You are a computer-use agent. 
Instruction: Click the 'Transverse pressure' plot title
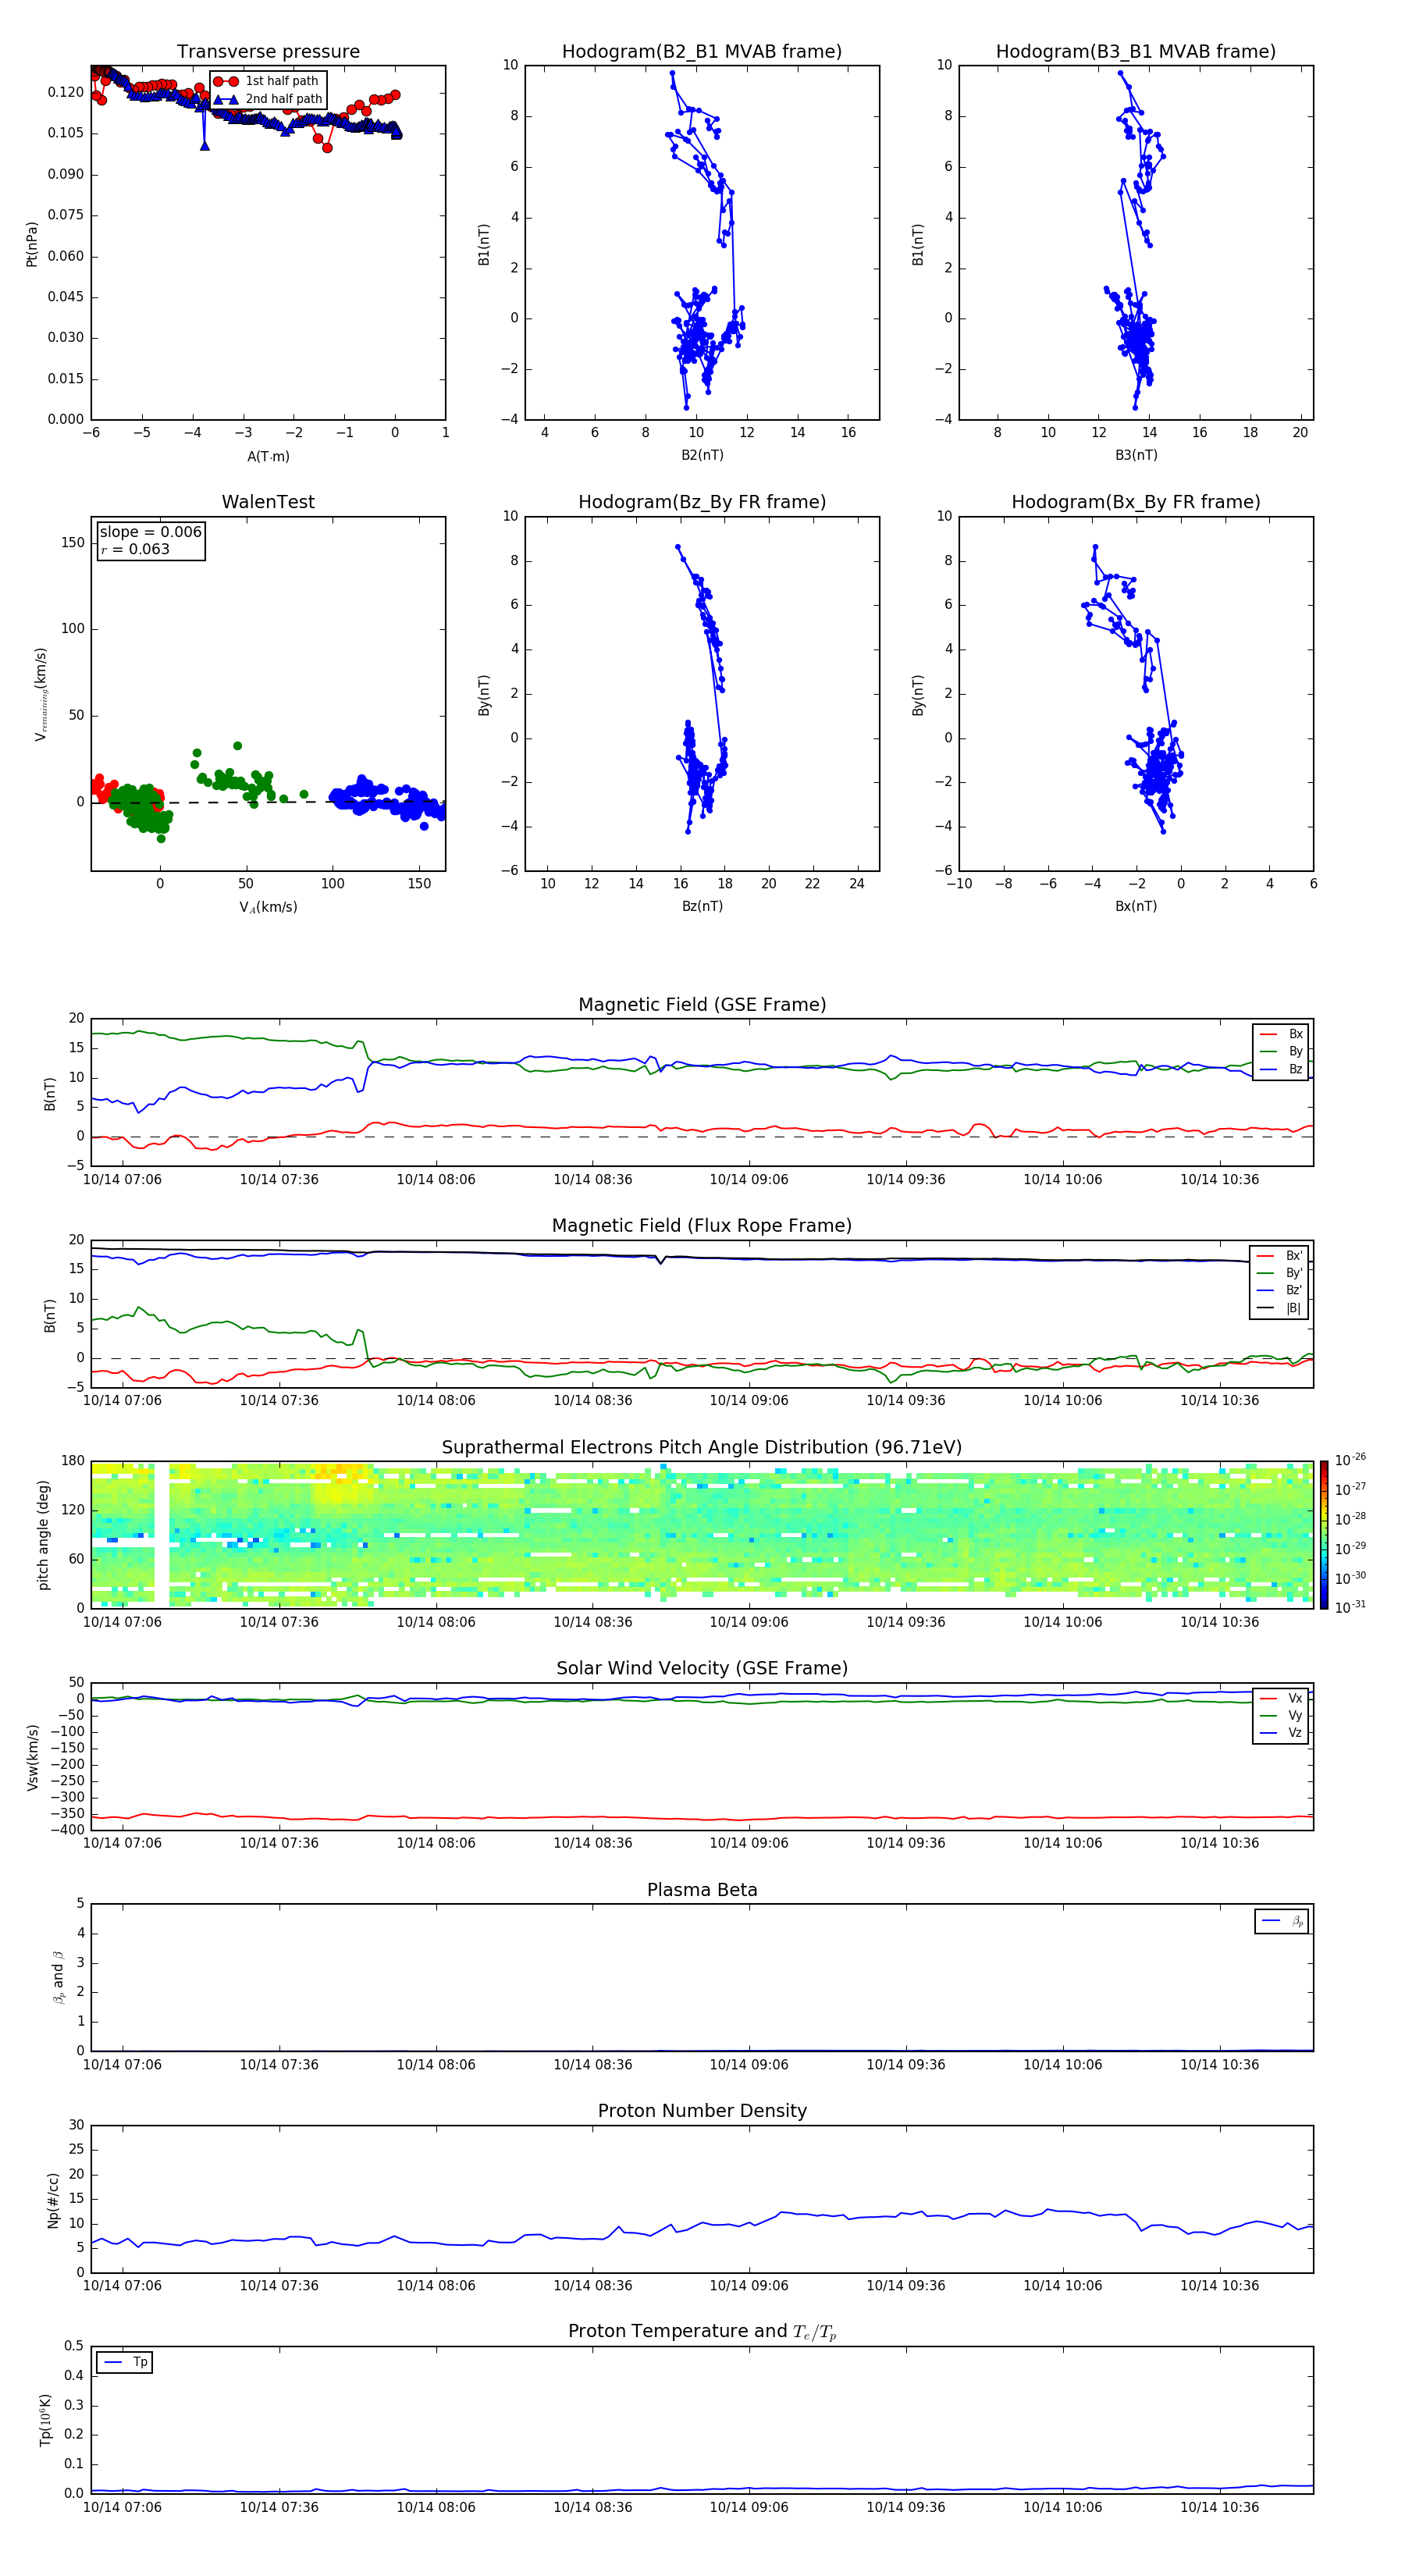point(268,52)
